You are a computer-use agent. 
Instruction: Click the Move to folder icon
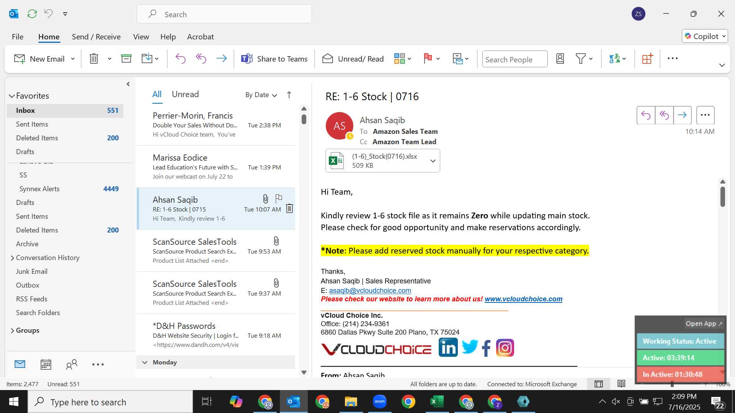[x=147, y=59]
